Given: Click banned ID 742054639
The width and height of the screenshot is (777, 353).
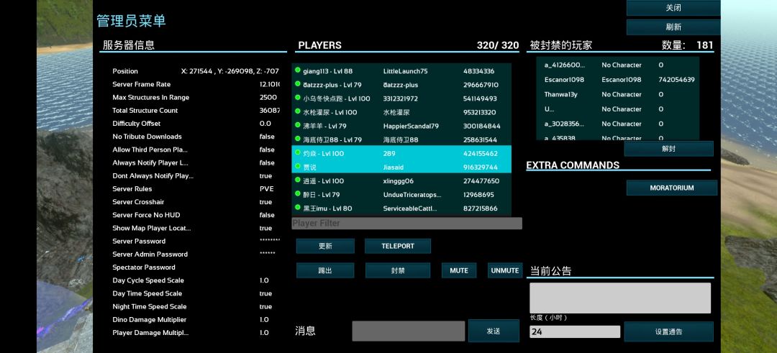Looking at the screenshot, I should (x=676, y=79).
